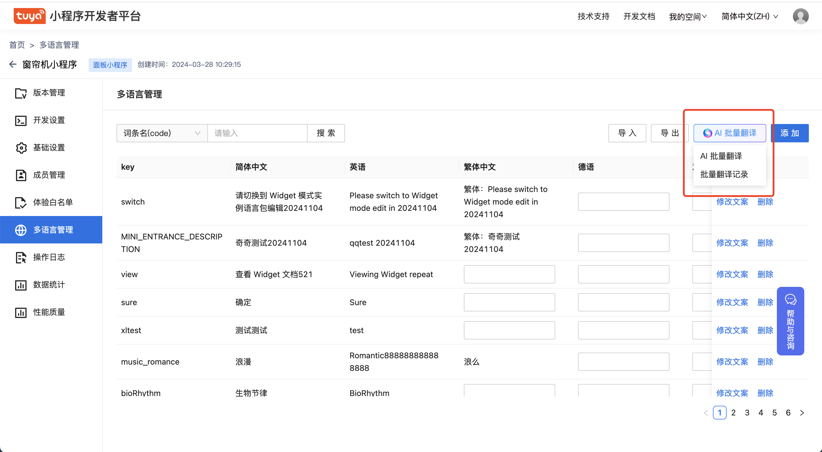
Task: Click the 性能质量 chart icon
Action: (x=21, y=312)
